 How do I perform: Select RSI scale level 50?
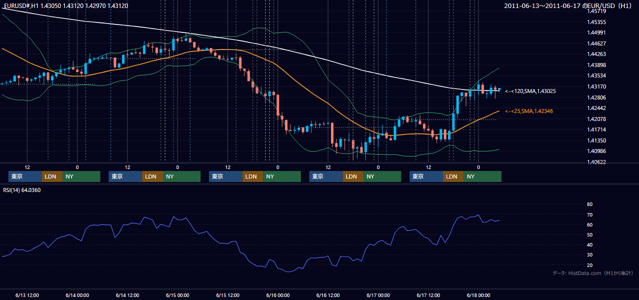[589, 234]
